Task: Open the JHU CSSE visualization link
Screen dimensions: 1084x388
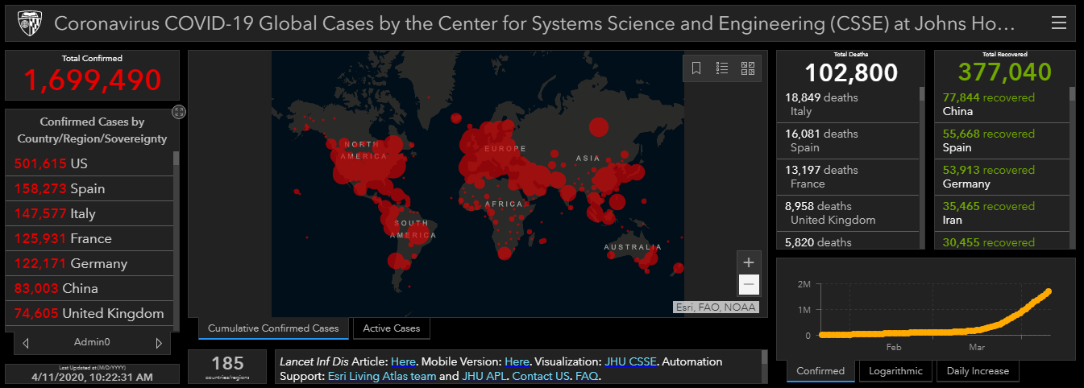Action: (630, 361)
